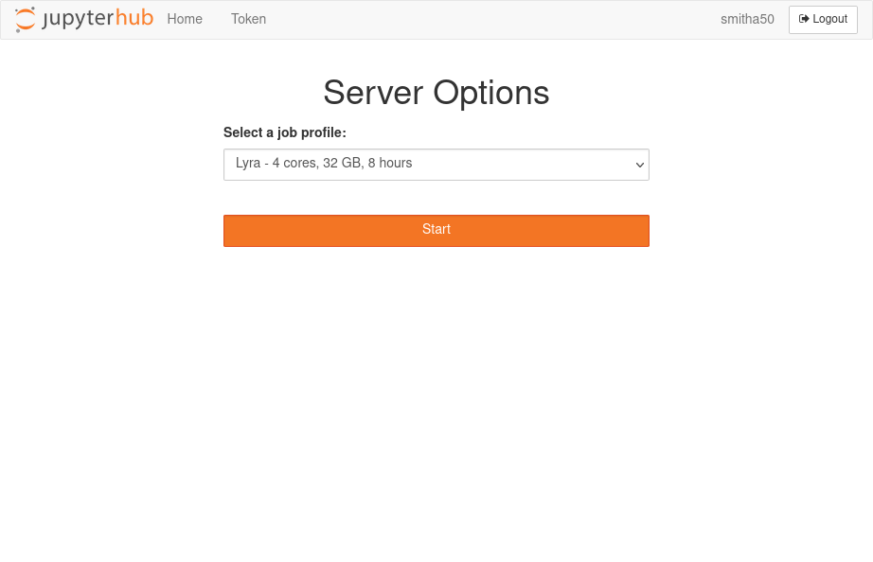Click the "32 GB" text in profile selector
873x562 pixels.
pyautogui.click(x=342, y=163)
